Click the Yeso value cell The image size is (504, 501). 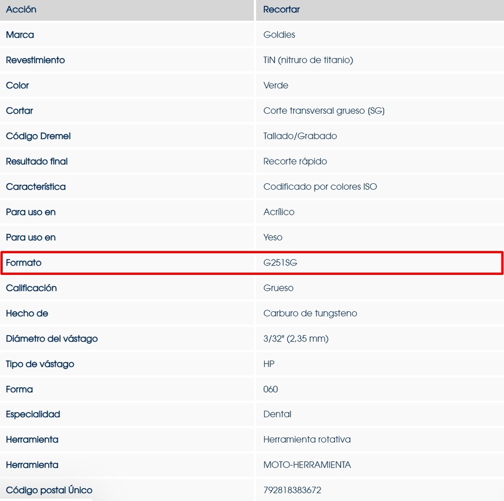point(273,237)
